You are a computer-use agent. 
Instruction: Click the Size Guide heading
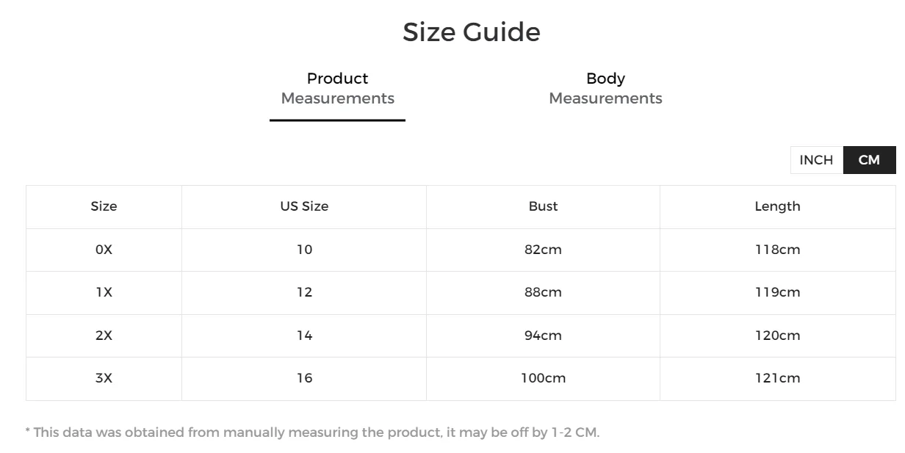[471, 32]
